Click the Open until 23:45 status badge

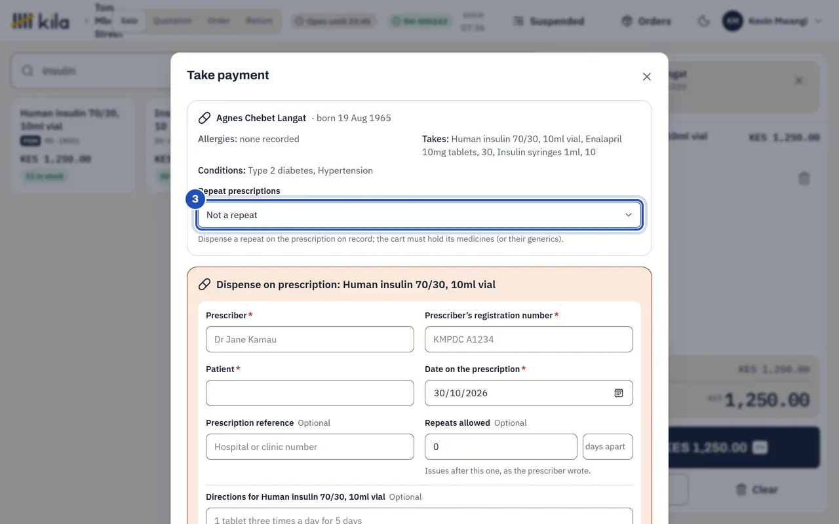332,21
